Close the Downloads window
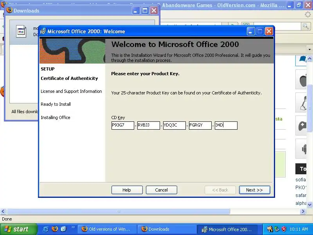The height and width of the screenshot is (235, 313). point(154,11)
